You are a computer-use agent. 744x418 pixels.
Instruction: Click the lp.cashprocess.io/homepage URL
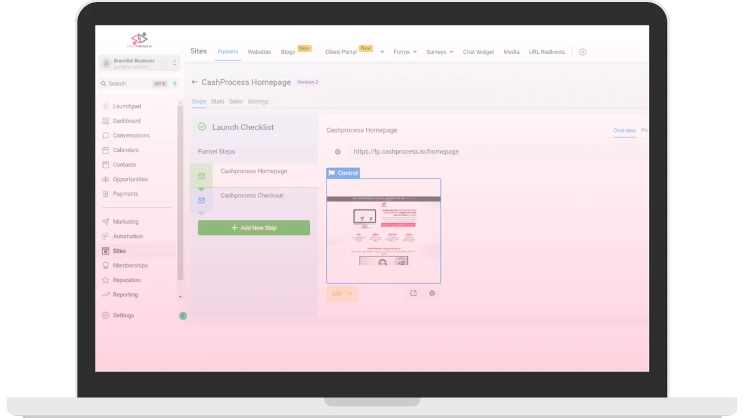406,152
